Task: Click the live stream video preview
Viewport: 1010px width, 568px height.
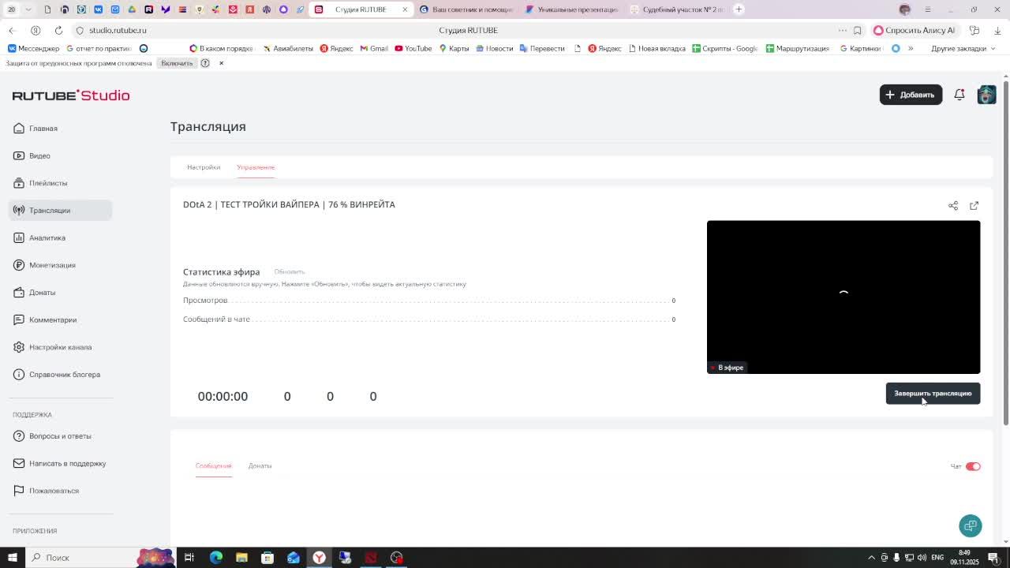Action: pos(844,297)
